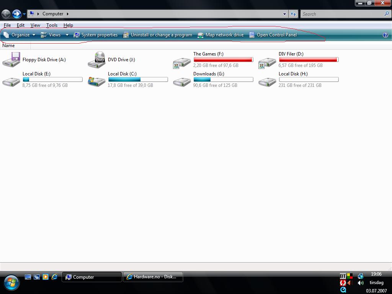Go back with the Back arrow button
392x294 pixels.
(x=6, y=14)
